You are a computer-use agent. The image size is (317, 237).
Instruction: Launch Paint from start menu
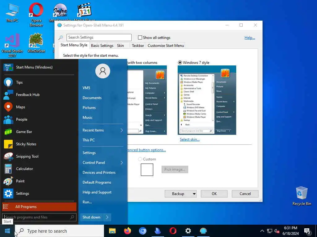(x=38, y=181)
